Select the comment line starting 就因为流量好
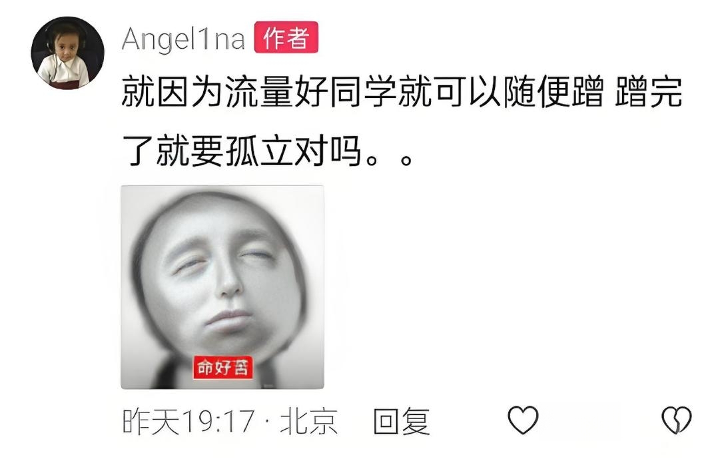The image size is (726, 461). point(402,92)
